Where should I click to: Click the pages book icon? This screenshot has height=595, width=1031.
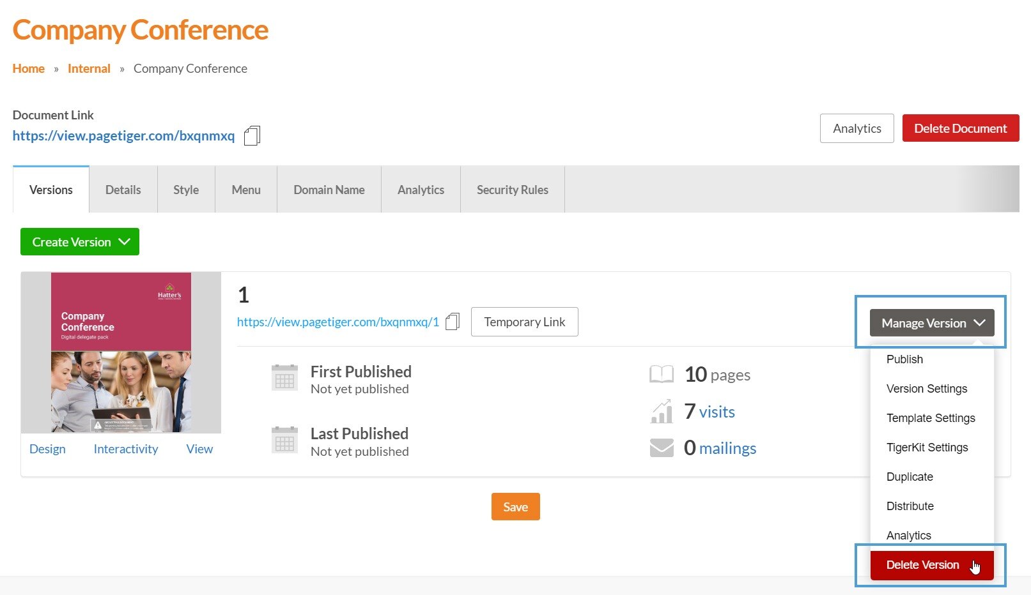662,374
